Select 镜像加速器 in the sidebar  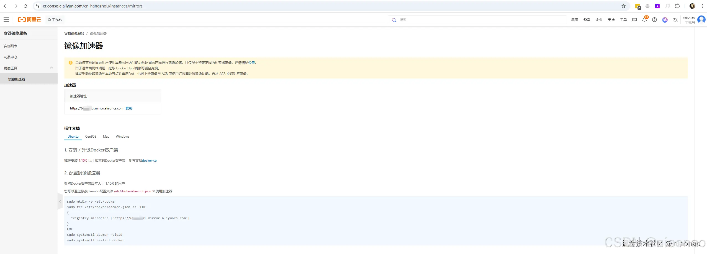tap(29, 79)
